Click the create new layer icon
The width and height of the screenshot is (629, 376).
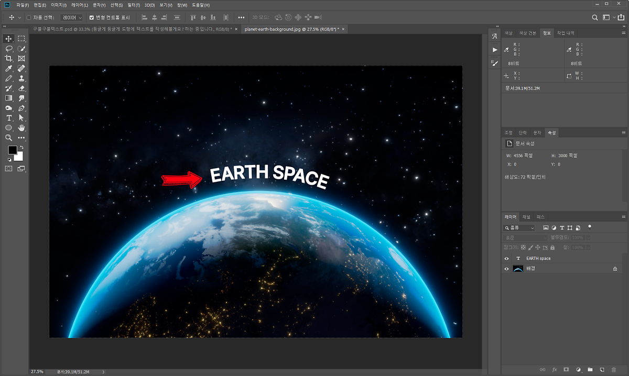(x=602, y=370)
